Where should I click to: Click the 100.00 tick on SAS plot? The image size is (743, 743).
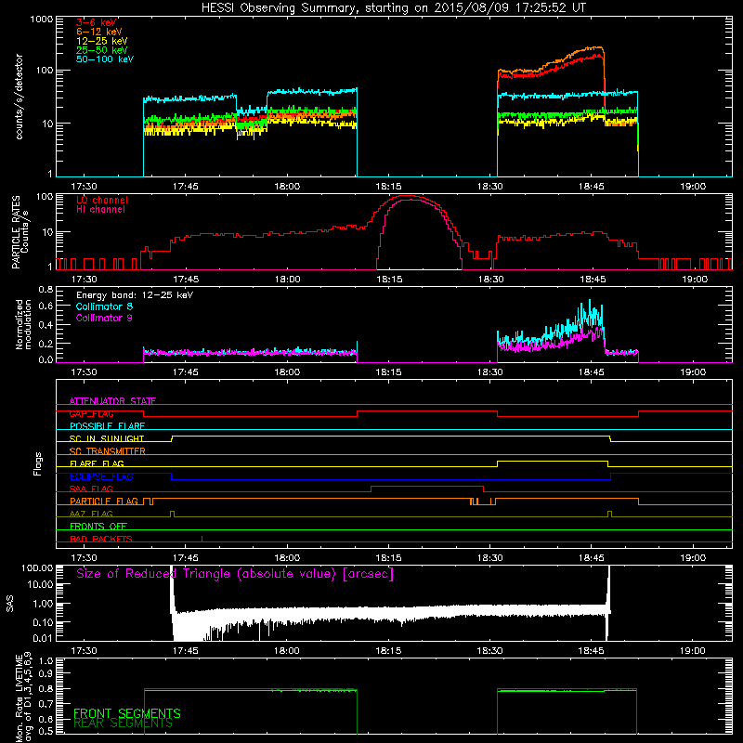37,568
